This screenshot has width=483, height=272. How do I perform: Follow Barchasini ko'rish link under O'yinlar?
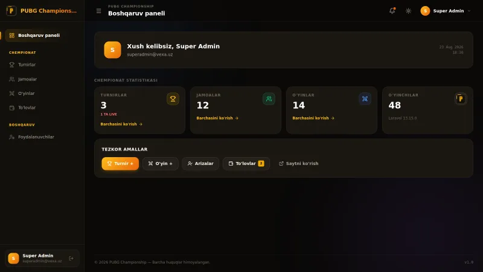313,118
